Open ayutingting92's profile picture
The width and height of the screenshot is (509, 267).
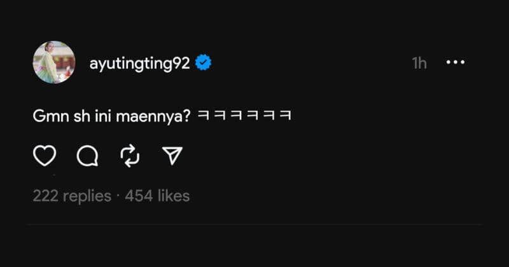[54, 62]
